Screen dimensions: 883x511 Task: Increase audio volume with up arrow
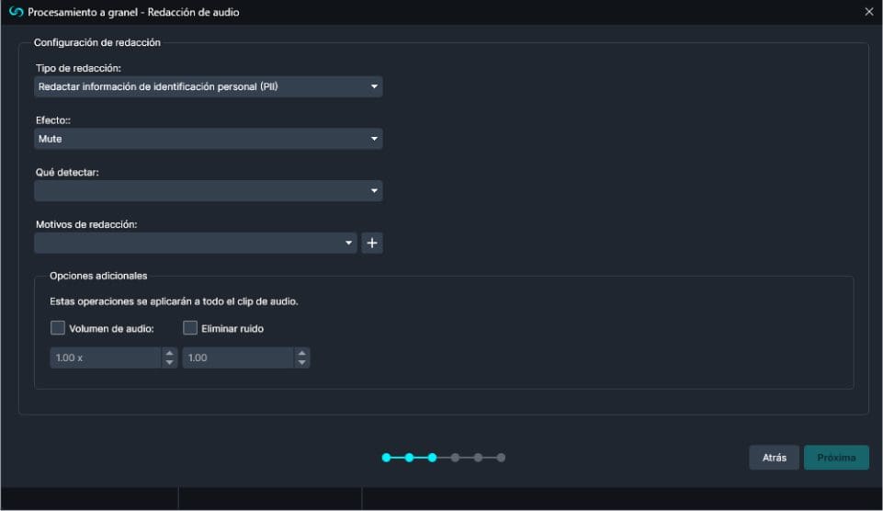tap(169, 353)
